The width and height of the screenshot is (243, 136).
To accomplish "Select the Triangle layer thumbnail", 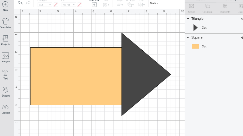I will coord(196,28).
